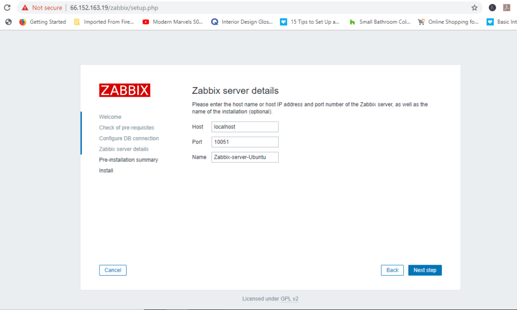517x310 pixels.
Task: Click the Back button
Action: 392,270
